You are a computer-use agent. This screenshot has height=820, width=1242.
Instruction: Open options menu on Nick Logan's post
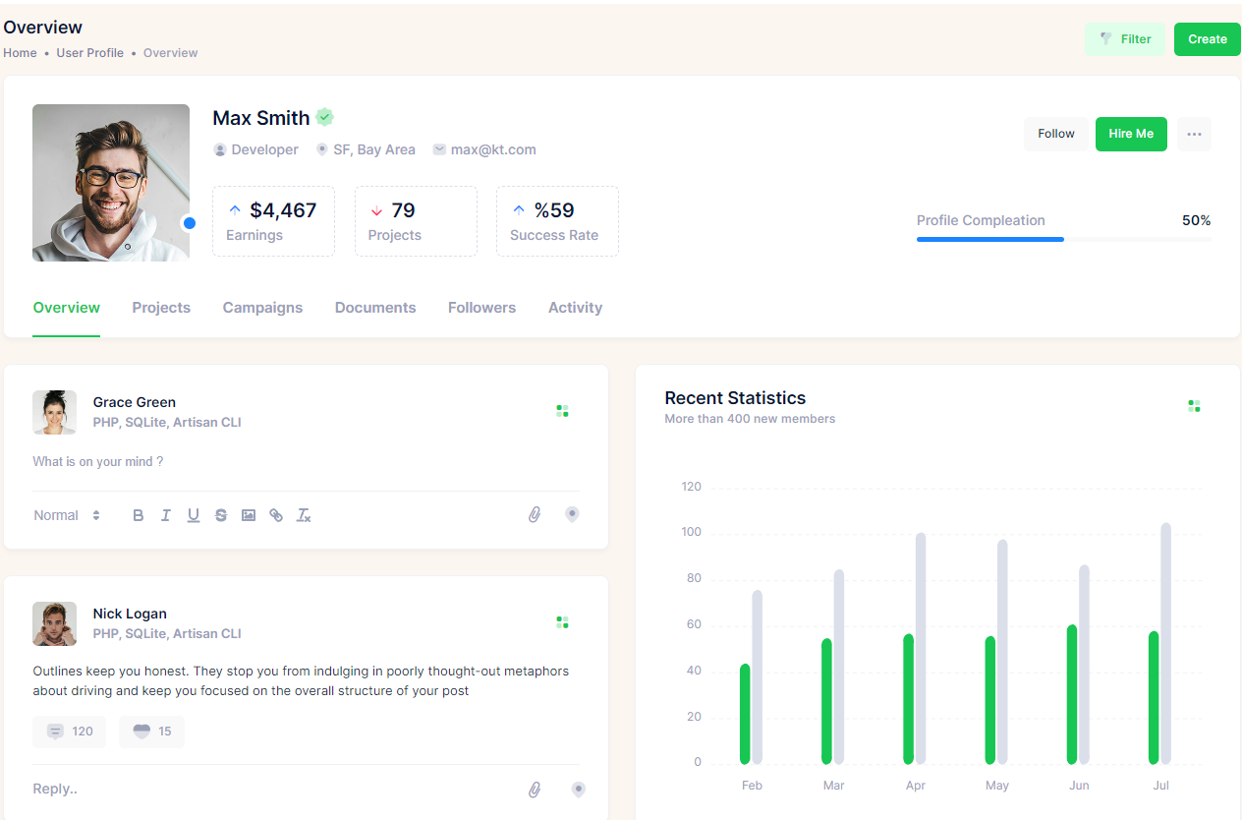(562, 622)
